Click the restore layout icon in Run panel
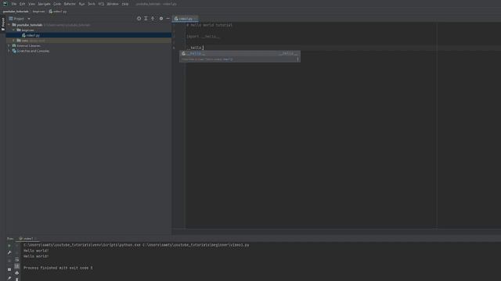 tap(9, 269)
